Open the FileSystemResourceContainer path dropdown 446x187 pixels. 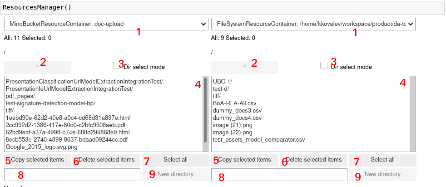pos(313,24)
